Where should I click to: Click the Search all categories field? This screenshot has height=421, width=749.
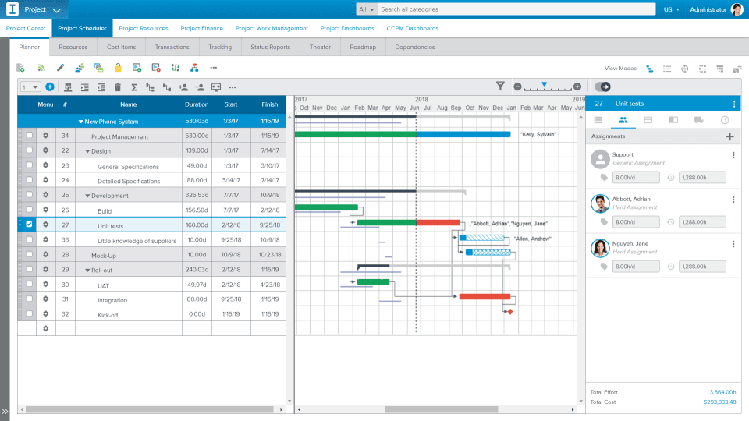516,9
